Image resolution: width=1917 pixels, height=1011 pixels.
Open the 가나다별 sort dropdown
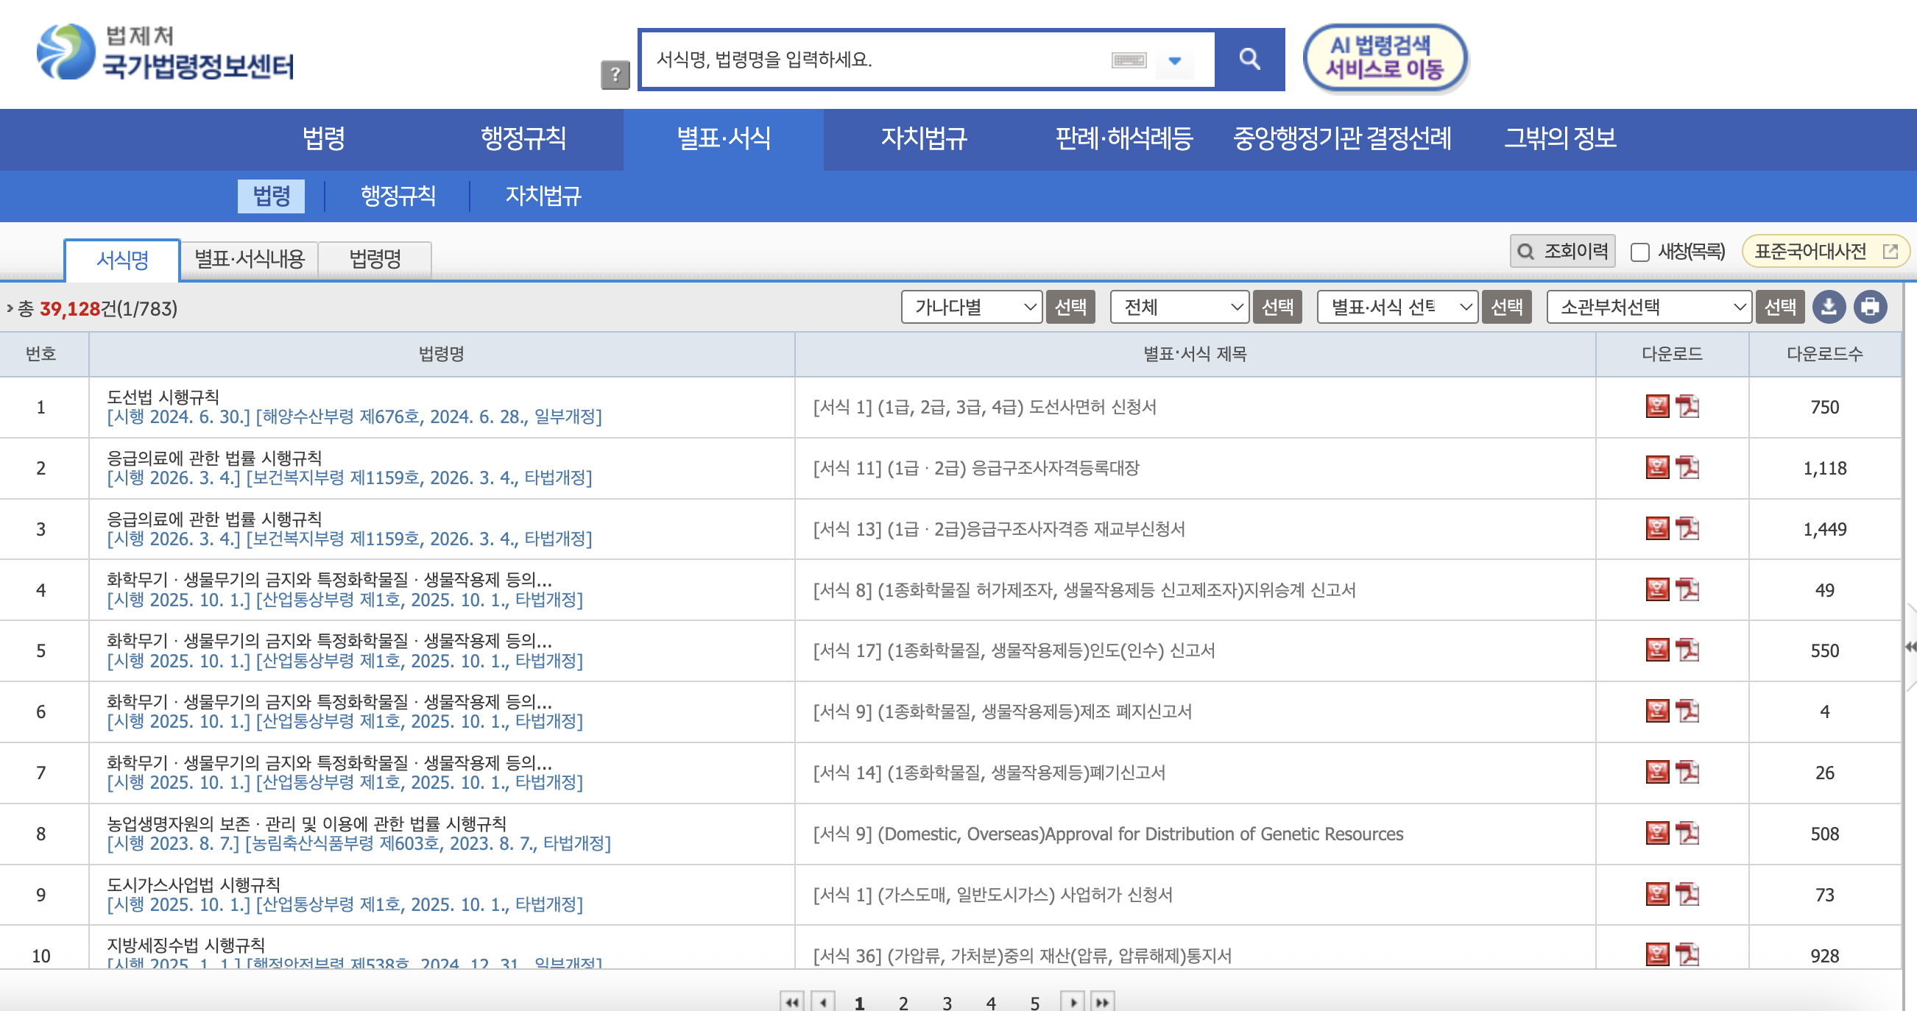[x=970, y=308]
